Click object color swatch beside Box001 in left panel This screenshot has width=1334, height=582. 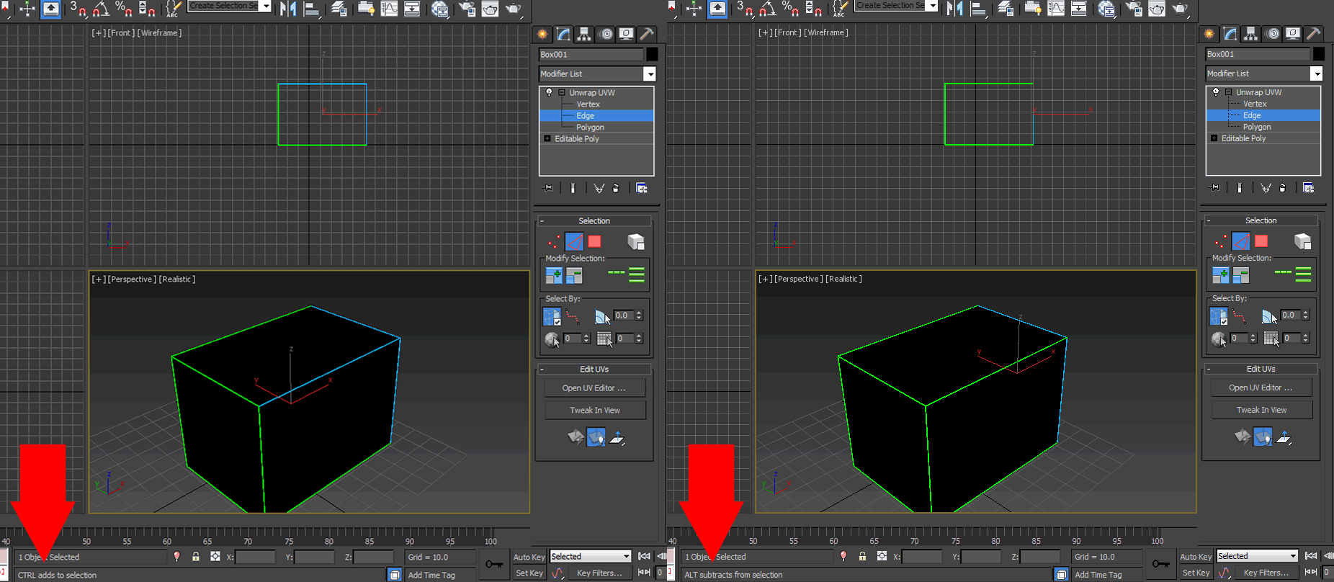pyautogui.click(x=652, y=55)
